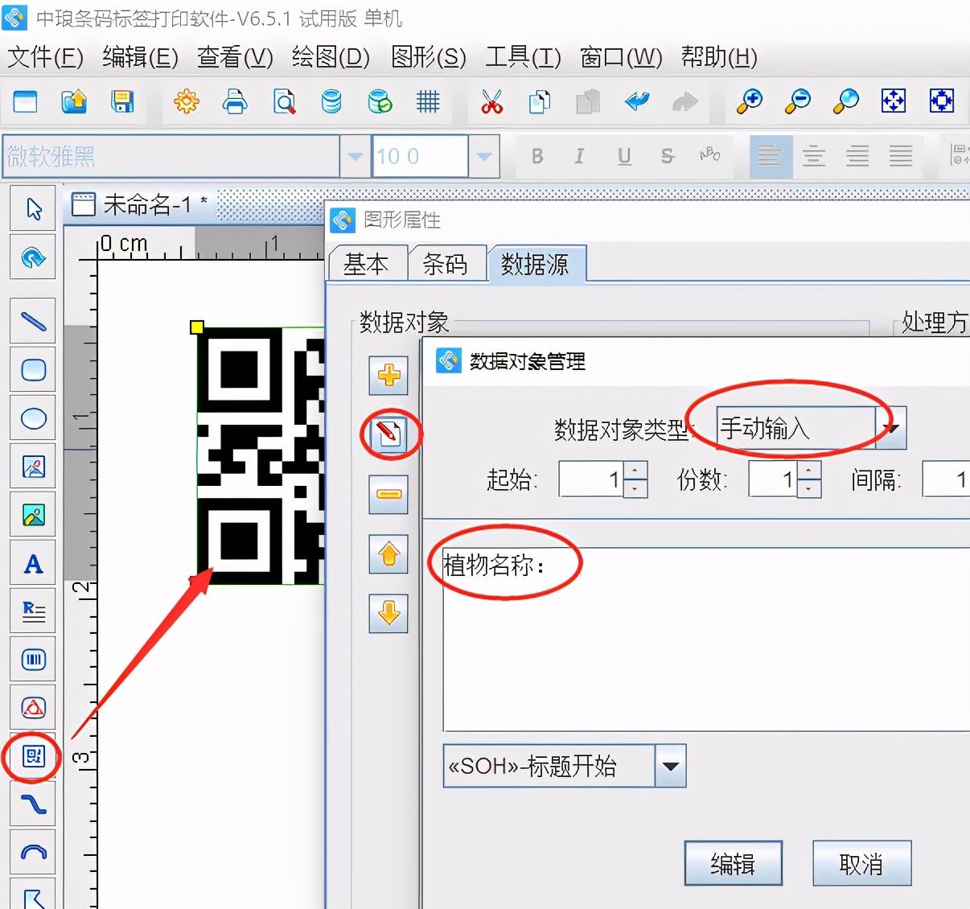The width and height of the screenshot is (970, 909).
Task: Click the 取消 button
Action: coord(861,864)
